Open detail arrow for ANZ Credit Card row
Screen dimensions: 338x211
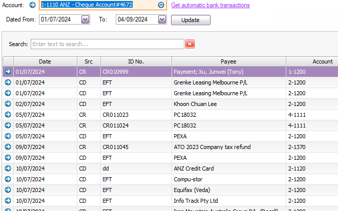[8, 168]
